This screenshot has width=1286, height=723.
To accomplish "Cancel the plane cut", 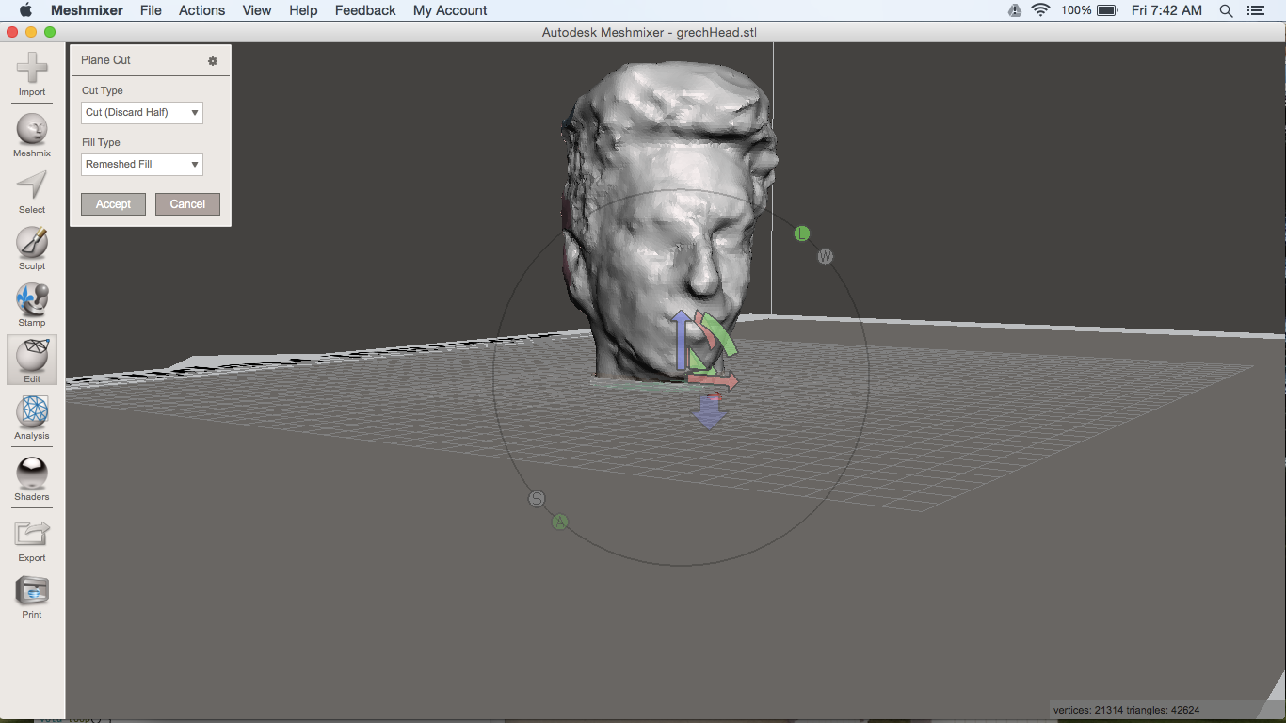I will (187, 204).
